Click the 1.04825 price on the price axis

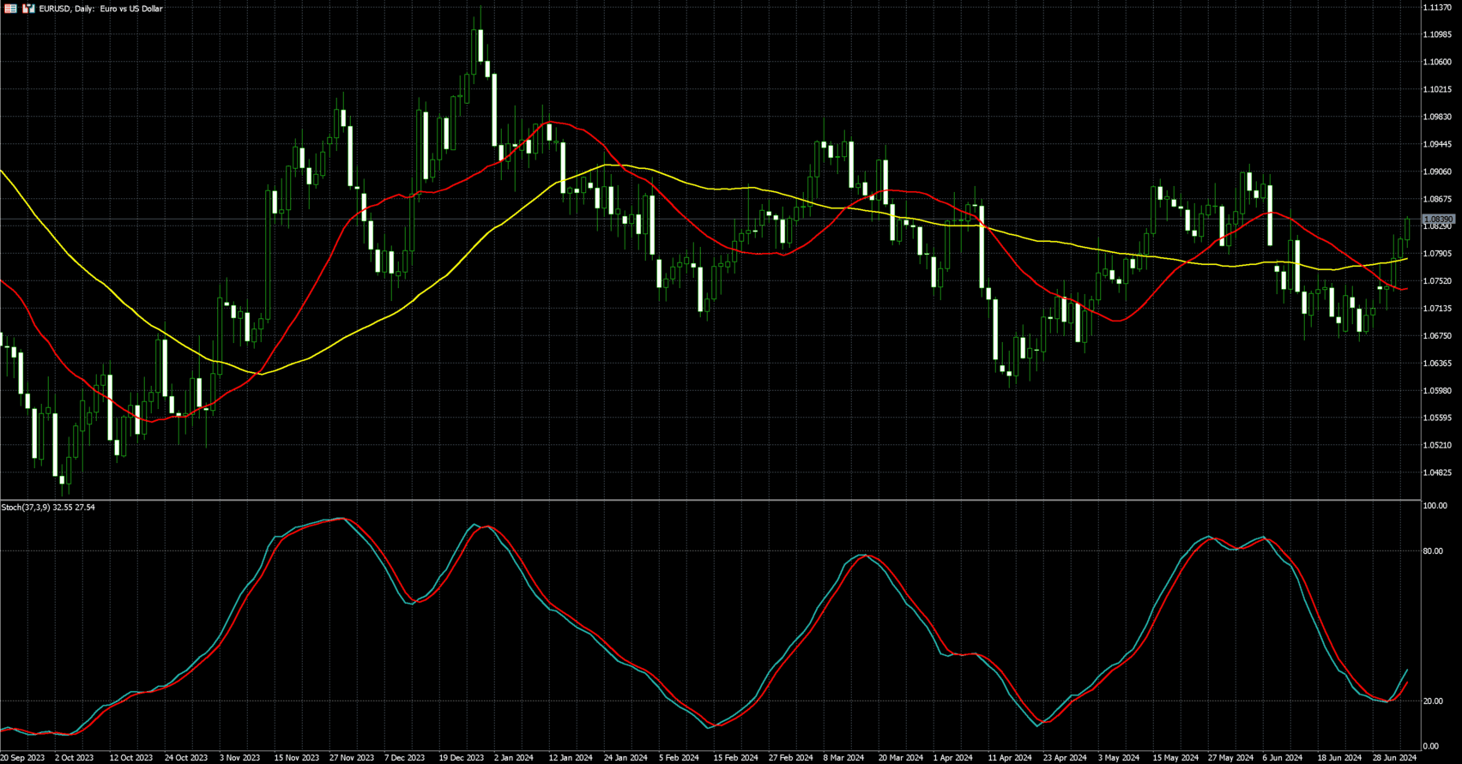1437,472
